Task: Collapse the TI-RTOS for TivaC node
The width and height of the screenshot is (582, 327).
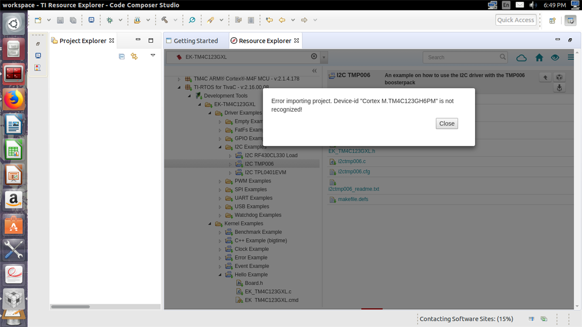Action: (x=179, y=88)
